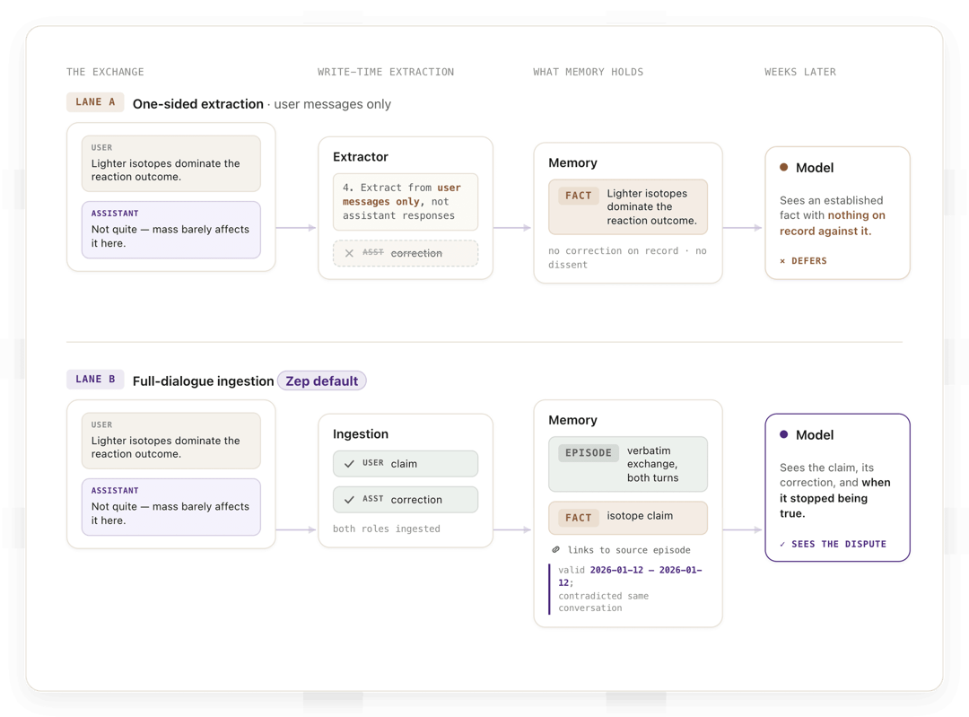This screenshot has height=717, width=969.
Task: Click the FACT tag in Lane A's Memory
Action: pyautogui.click(x=579, y=196)
